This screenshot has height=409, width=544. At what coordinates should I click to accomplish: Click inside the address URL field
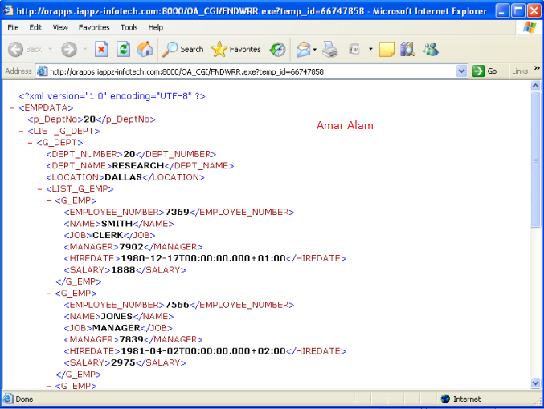pyautogui.click(x=250, y=71)
